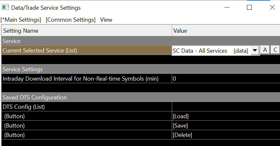Click the Sierra Chart window title icon
This screenshot has width=280, height=146.
5,7
